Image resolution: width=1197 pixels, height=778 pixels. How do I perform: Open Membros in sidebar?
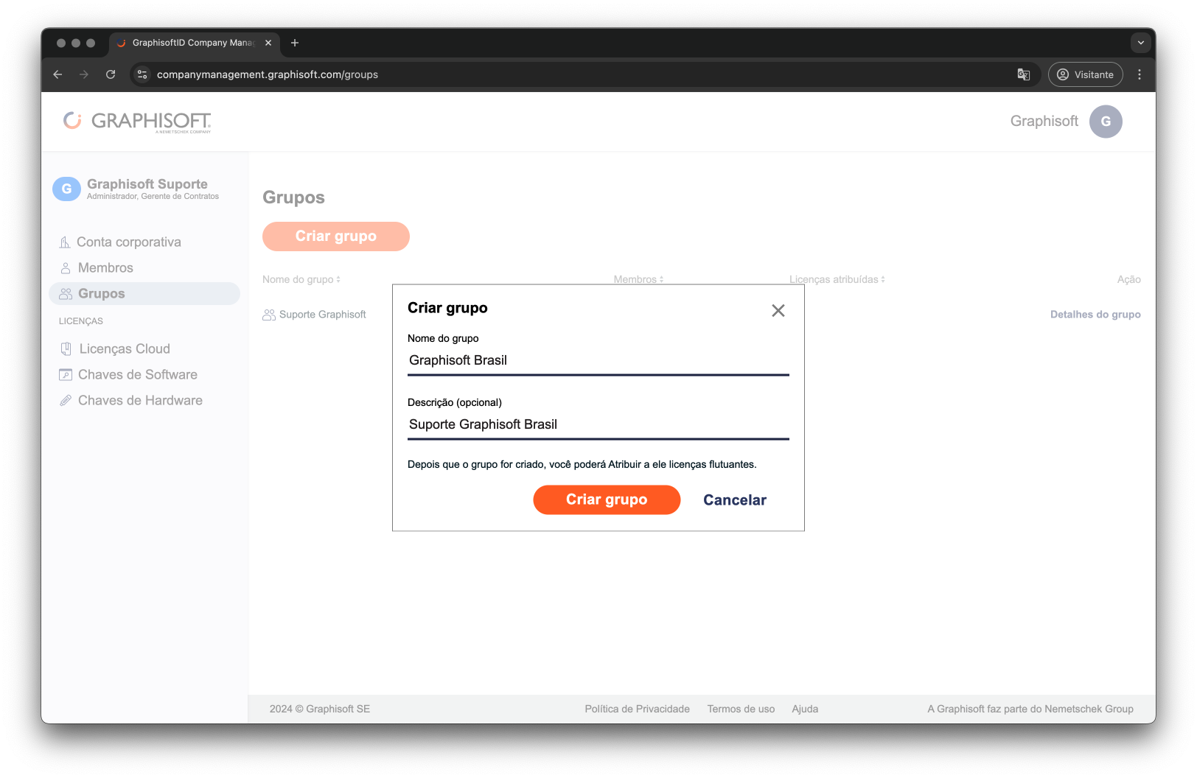105,268
